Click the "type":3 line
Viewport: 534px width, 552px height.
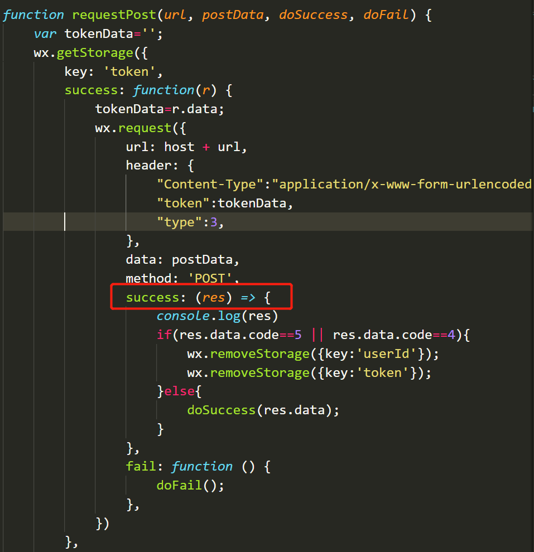pyautogui.click(x=190, y=222)
